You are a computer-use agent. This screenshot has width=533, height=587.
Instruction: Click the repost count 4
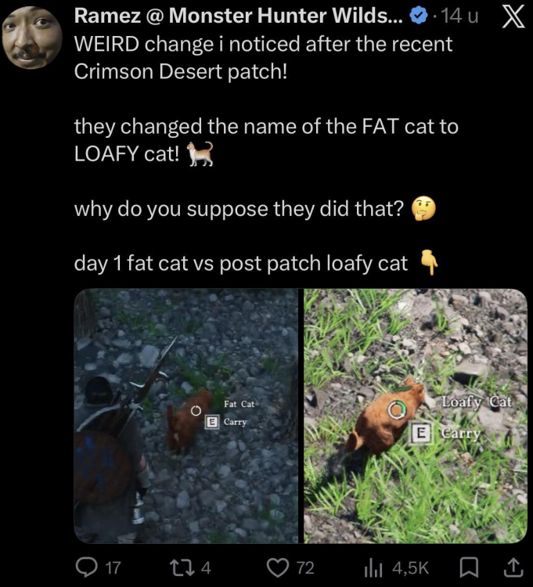207,567
